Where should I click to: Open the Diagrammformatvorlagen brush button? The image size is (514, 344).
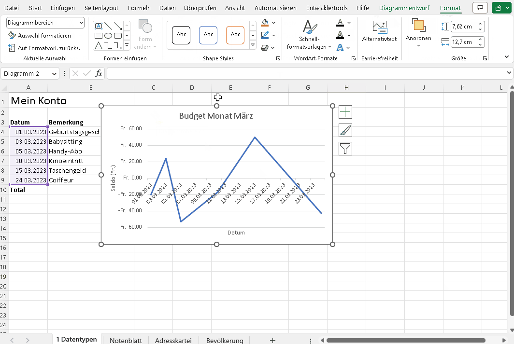point(345,130)
